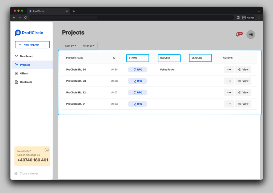Click the ID #434 cell
Viewport: 273px width, 193px height.
click(x=114, y=69)
